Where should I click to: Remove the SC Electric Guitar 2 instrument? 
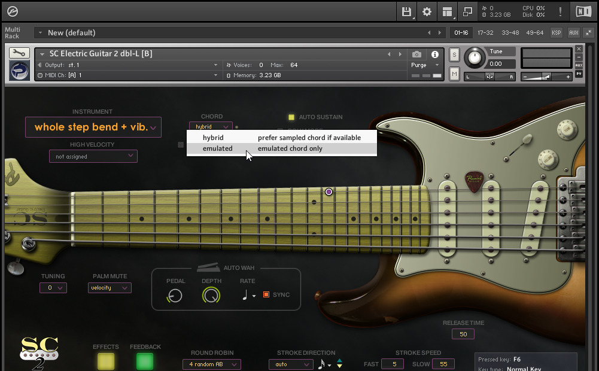579,49
